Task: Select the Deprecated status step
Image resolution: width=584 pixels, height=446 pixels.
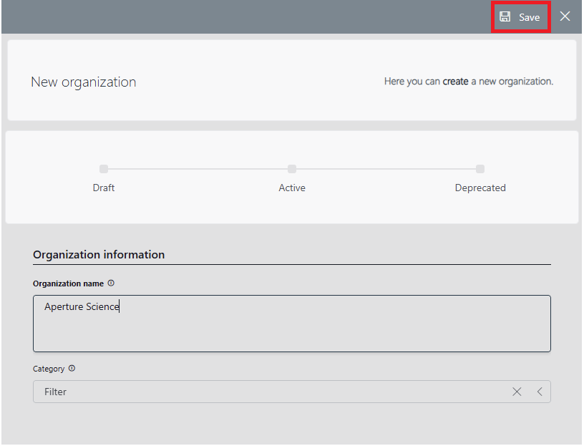Action: point(480,169)
